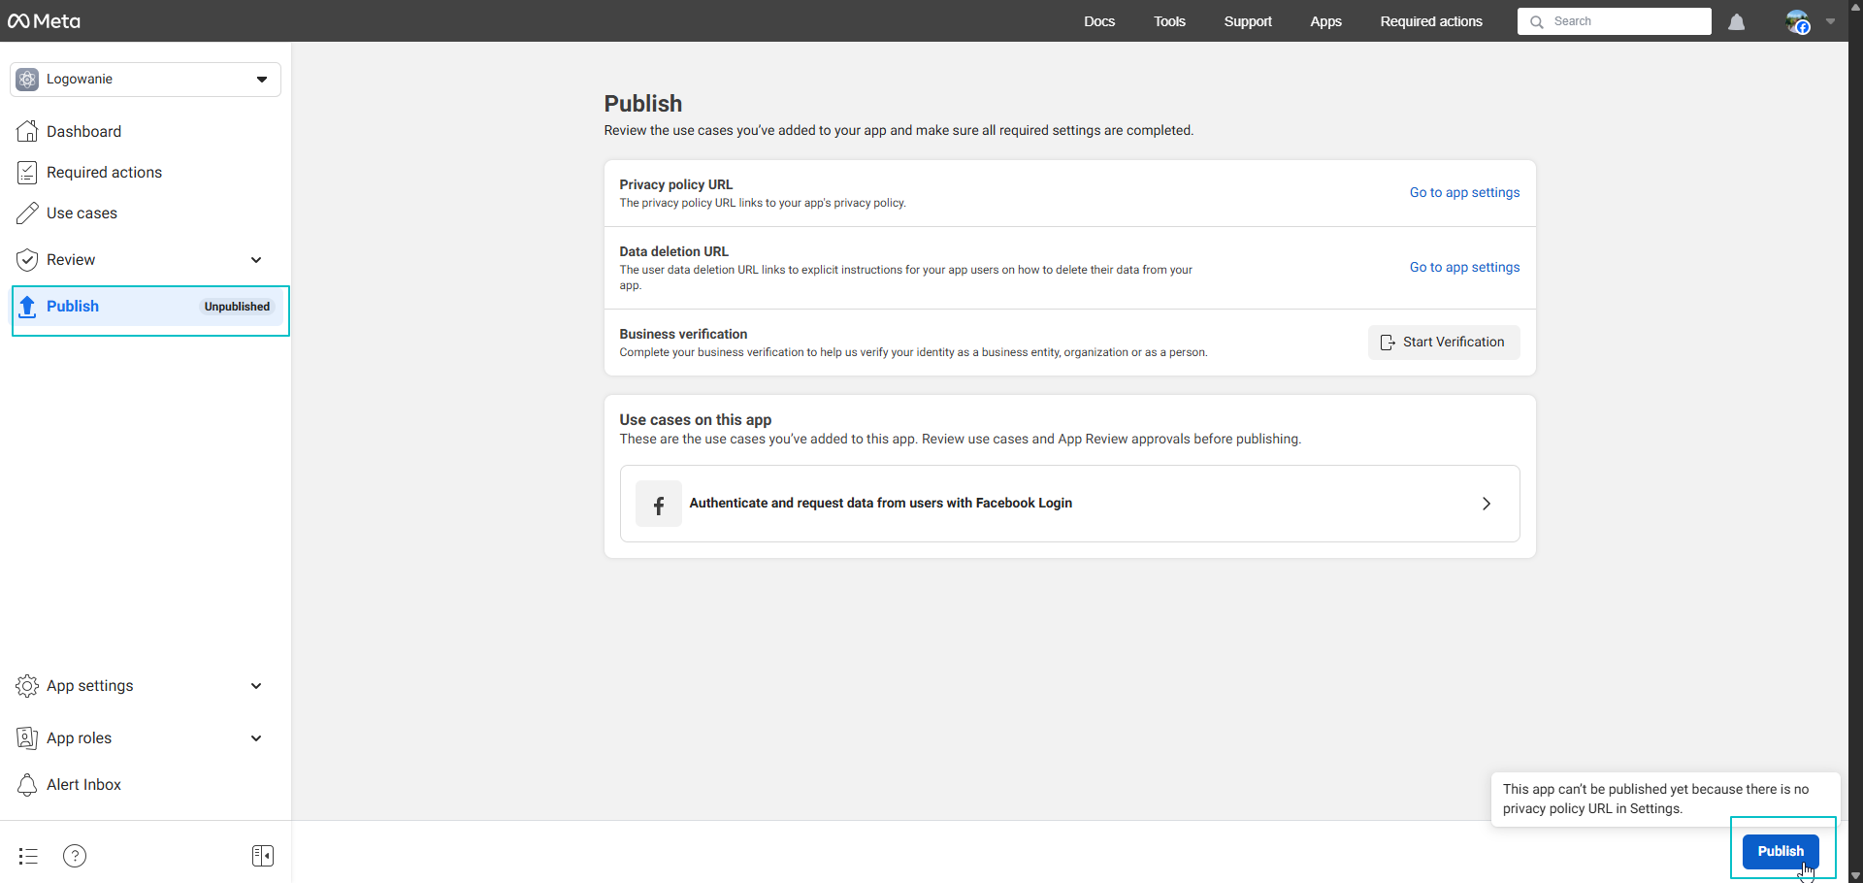Viewport: 1863px width, 883px height.
Task: Open app settings for Privacy policy URL
Action: [1464, 193]
